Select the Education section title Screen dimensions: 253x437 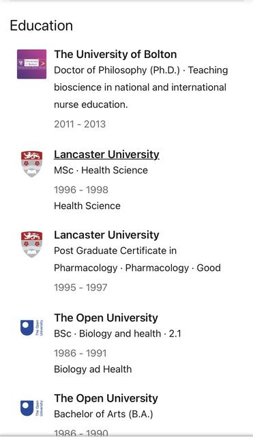click(x=42, y=26)
